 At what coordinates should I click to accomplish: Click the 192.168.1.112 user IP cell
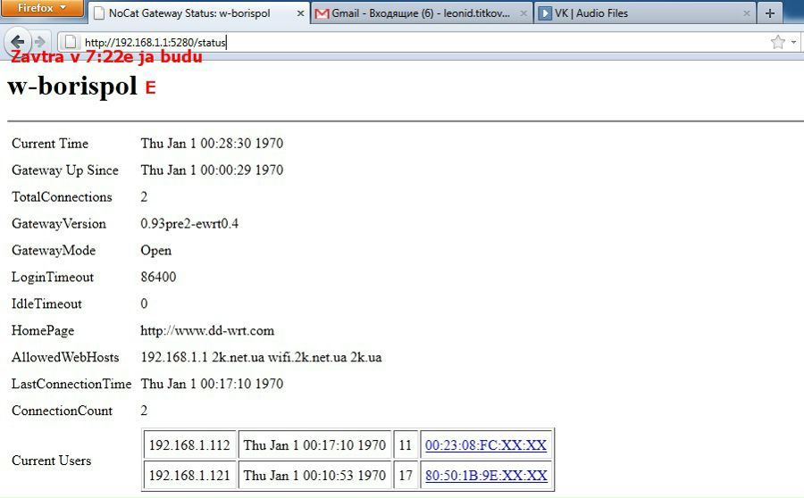click(189, 445)
